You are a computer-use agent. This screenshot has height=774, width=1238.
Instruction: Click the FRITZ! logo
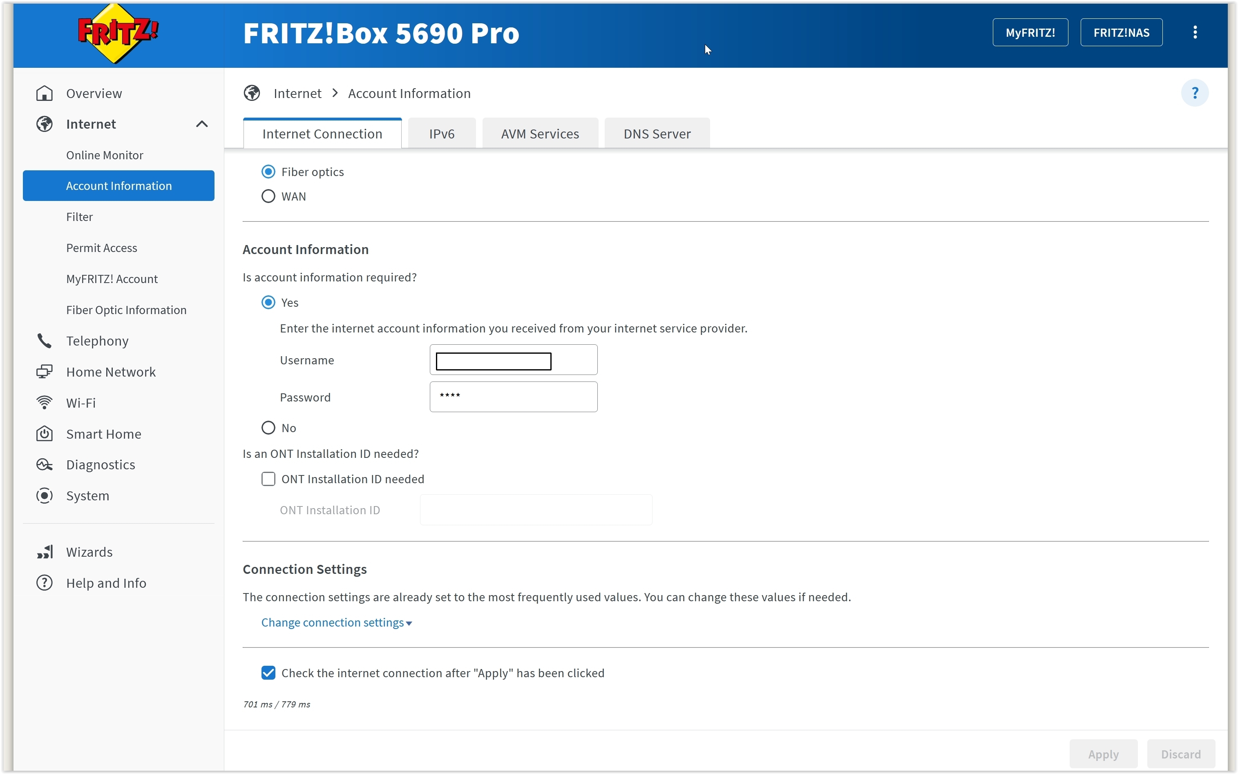pos(118,33)
